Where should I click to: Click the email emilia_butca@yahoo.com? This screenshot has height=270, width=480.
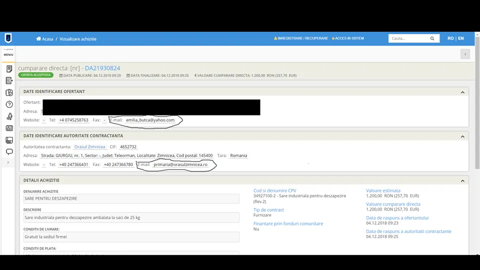pos(150,120)
